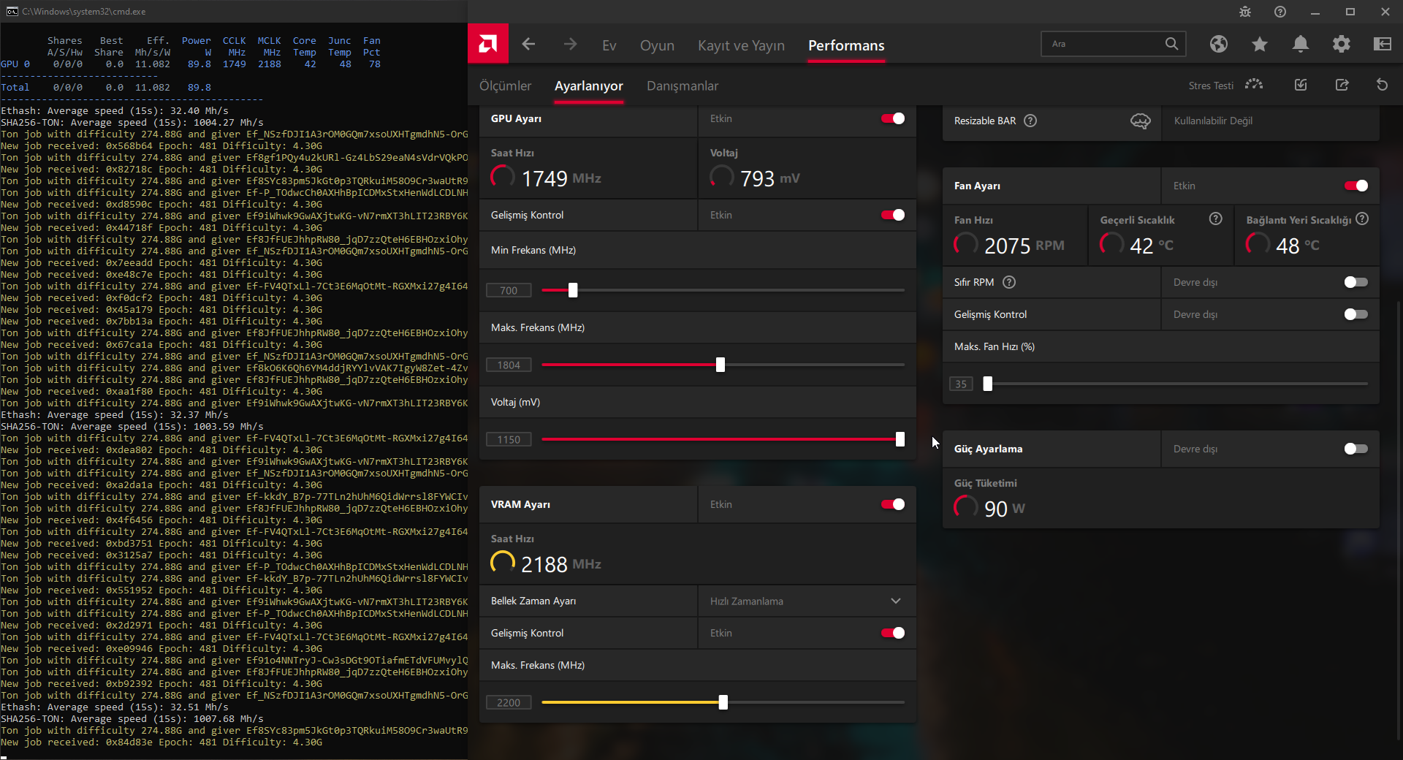Enable Gelişmiş Kontrol under Fan Ayarı
Viewport: 1403px width, 760px height.
[1356, 314]
